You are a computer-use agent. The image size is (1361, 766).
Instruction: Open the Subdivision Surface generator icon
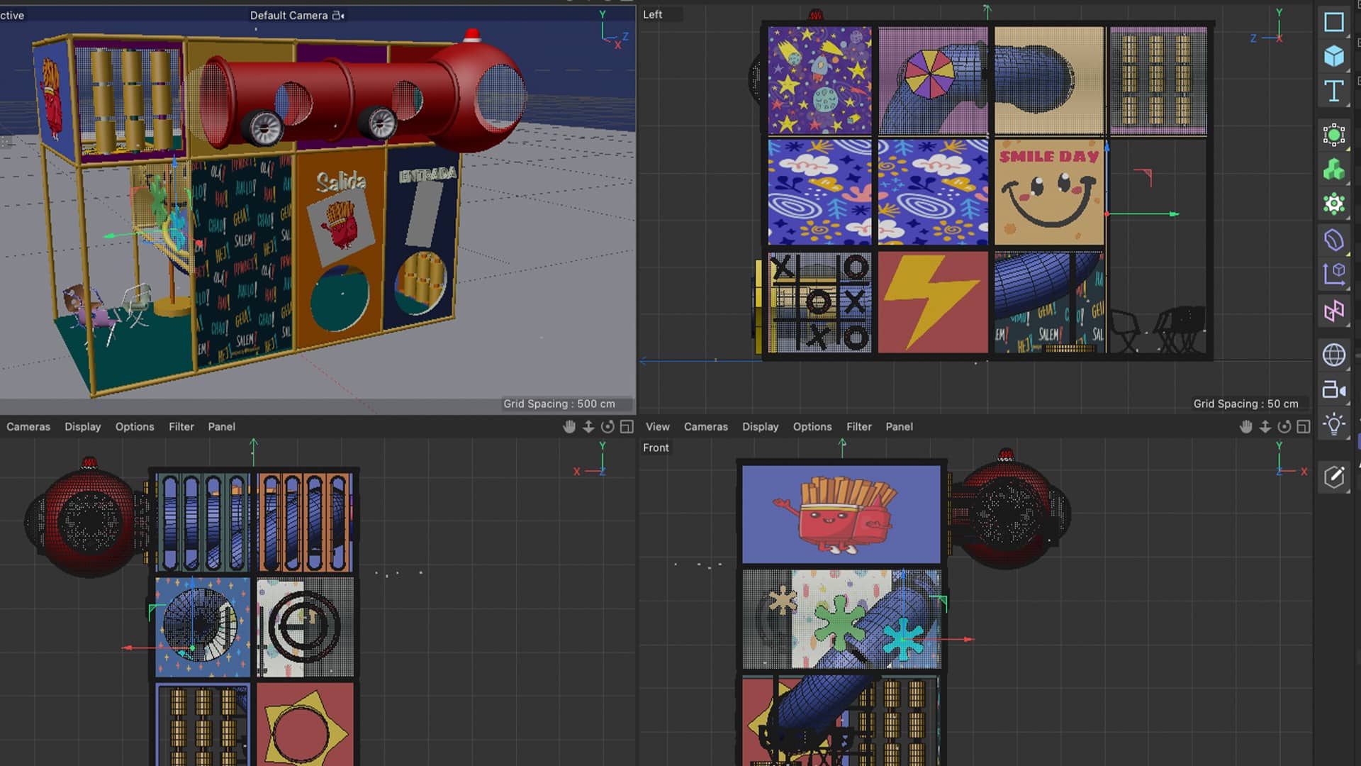point(1333,135)
